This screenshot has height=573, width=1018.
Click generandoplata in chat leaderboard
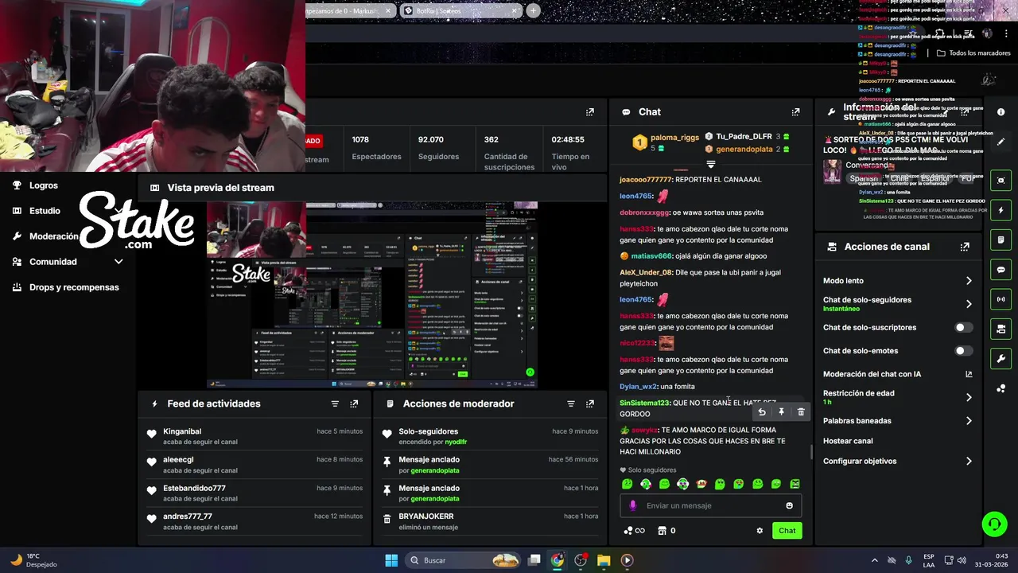pos(744,149)
